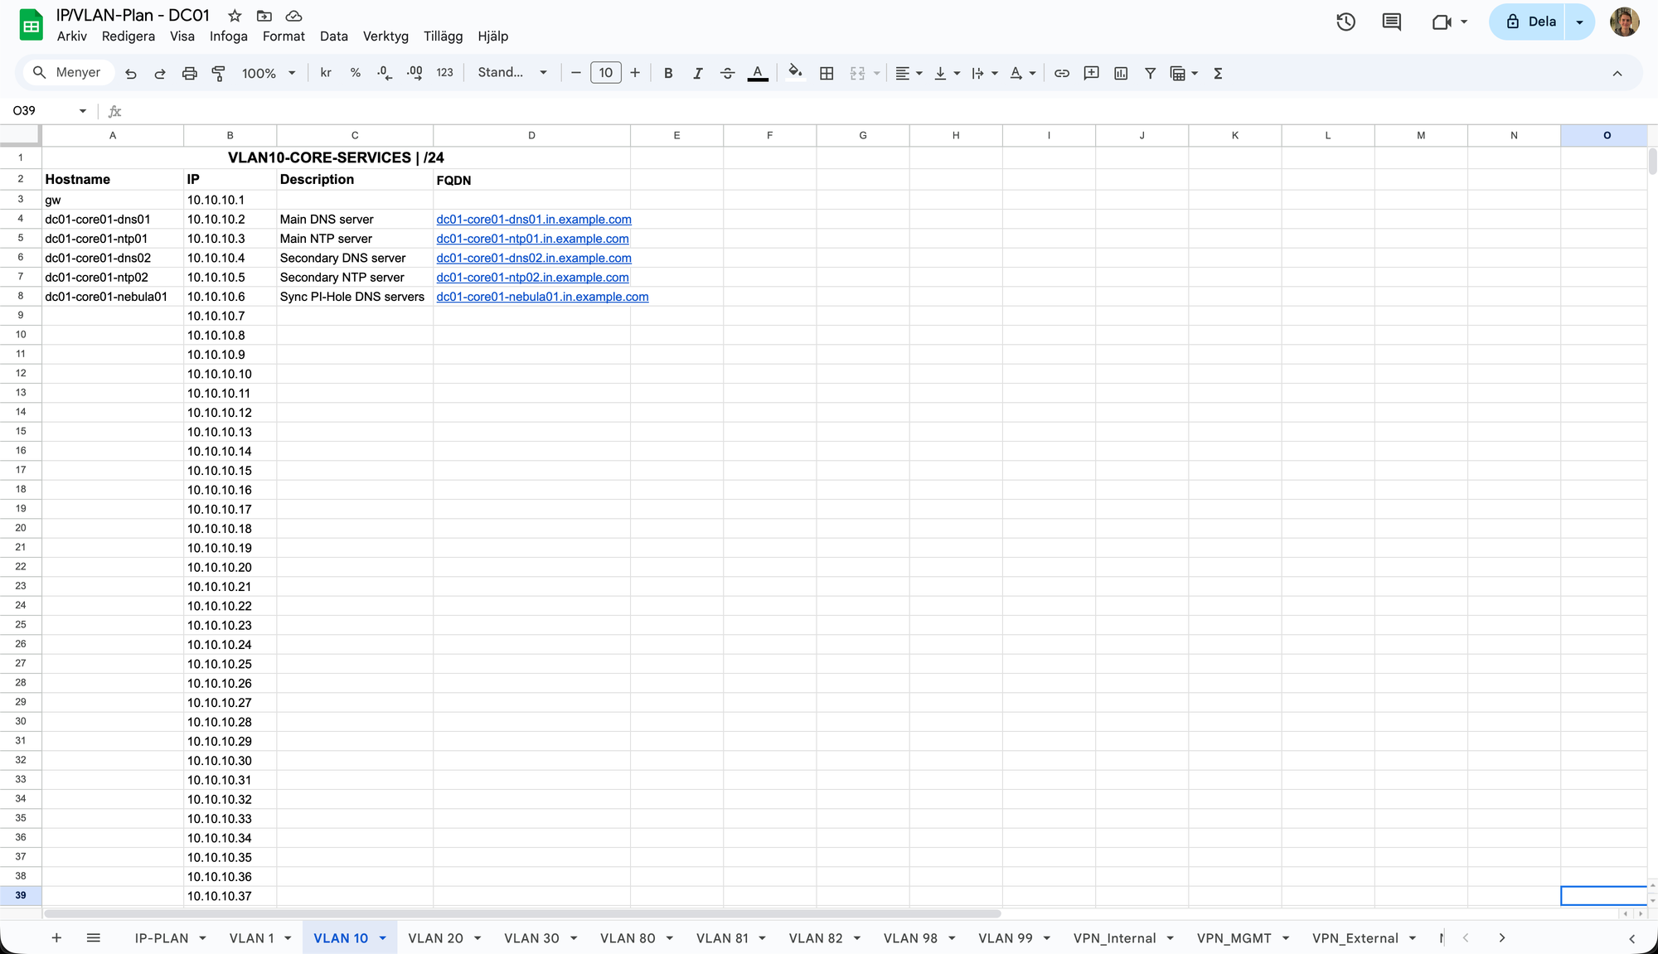The height and width of the screenshot is (954, 1658).
Task: Click the paint format icon
Action: pyautogui.click(x=219, y=73)
